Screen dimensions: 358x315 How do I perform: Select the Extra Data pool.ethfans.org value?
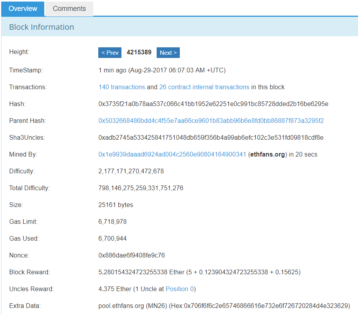tap(224, 306)
